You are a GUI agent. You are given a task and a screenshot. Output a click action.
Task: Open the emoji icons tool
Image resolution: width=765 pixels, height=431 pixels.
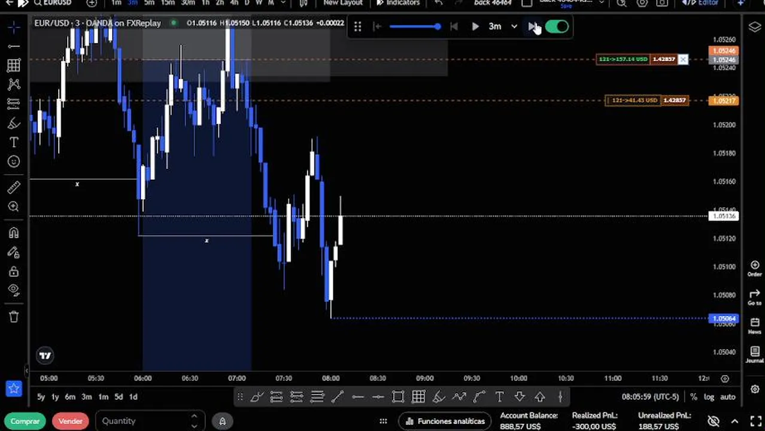pyautogui.click(x=14, y=162)
